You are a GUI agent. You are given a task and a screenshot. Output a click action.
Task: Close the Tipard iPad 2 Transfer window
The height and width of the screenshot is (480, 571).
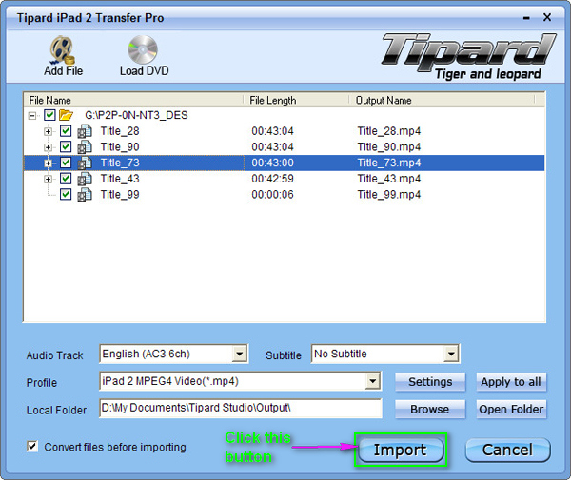pos(547,17)
